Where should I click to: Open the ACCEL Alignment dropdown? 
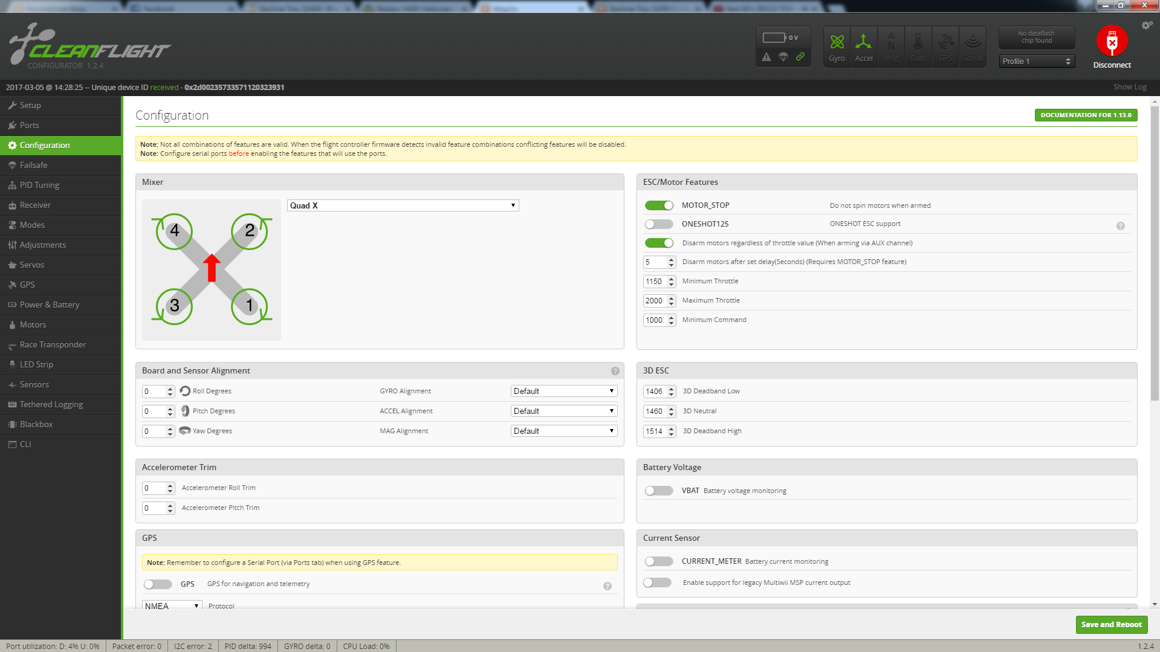pyautogui.click(x=563, y=411)
